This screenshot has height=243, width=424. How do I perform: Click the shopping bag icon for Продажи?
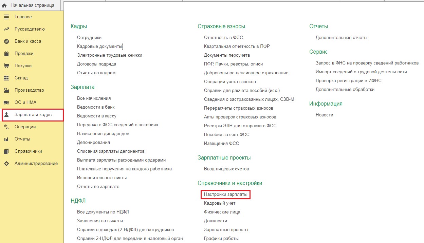point(6,54)
